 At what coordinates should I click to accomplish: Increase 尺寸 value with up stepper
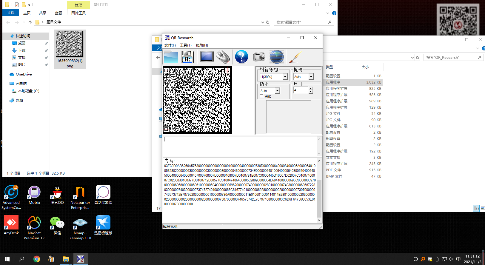[311, 88]
